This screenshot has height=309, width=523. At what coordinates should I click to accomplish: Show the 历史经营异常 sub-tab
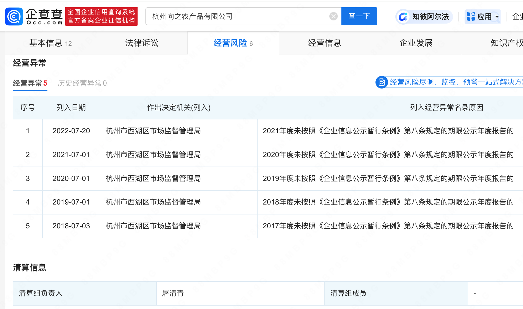(x=82, y=83)
